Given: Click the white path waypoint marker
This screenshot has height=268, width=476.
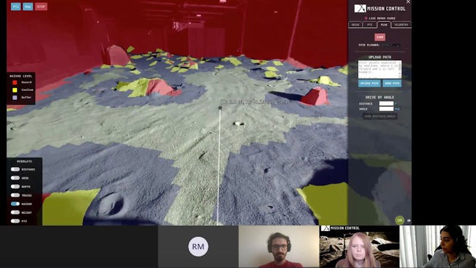Looking at the screenshot, I should (x=220, y=108).
